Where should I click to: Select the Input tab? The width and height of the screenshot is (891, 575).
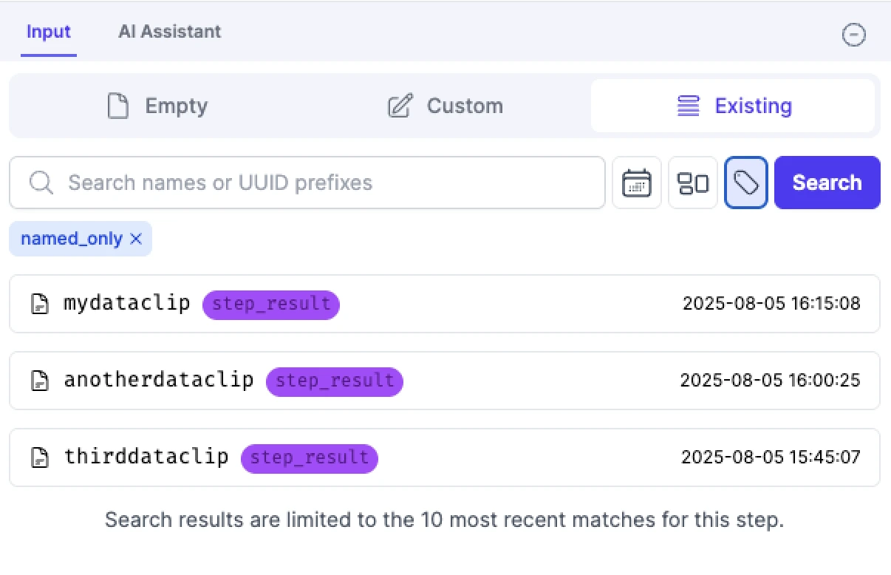click(49, 32)
